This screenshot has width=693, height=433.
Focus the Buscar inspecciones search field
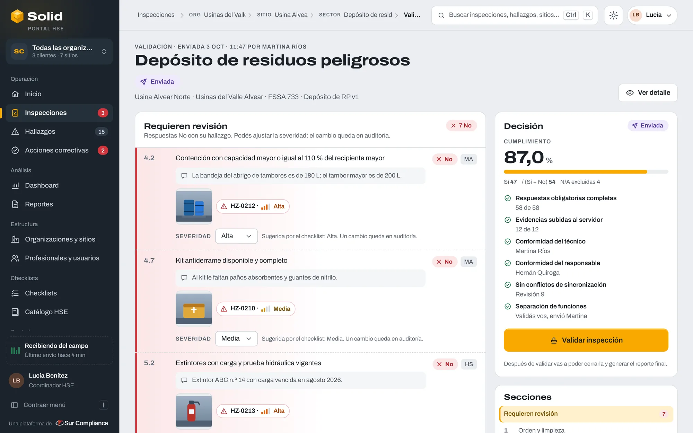pos(515,15)
